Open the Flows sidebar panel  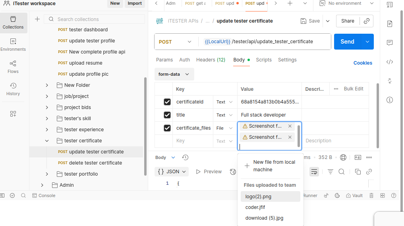(13, 67)
